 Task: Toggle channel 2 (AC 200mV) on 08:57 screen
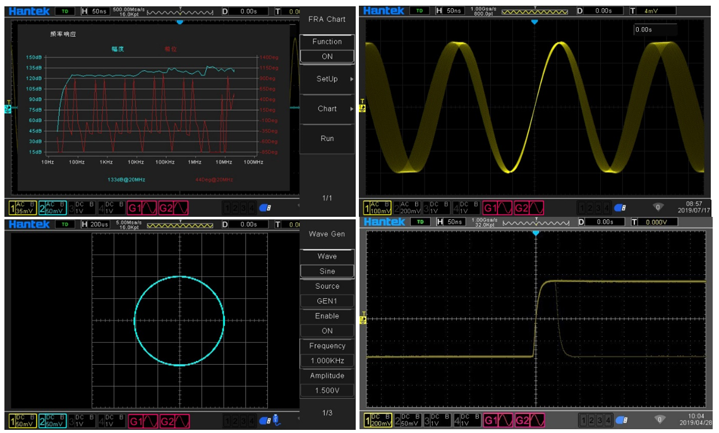pyautogui.click(x=408, y=208)
